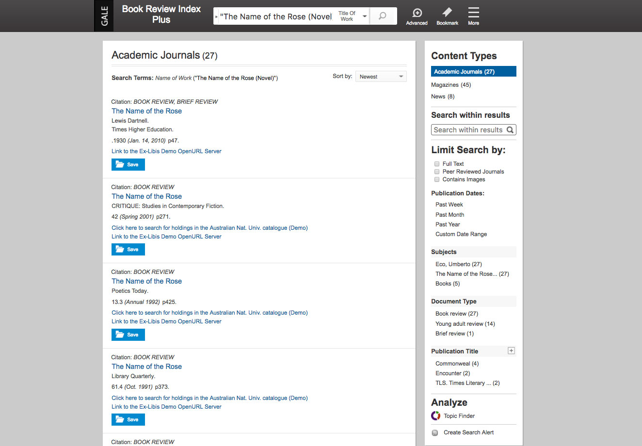
Task: Filter by Past Month
Action: pos(449,215)
